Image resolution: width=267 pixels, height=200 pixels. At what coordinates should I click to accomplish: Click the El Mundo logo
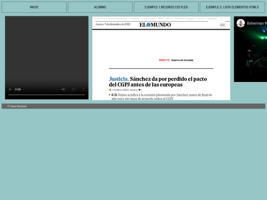tap(155, 25)
